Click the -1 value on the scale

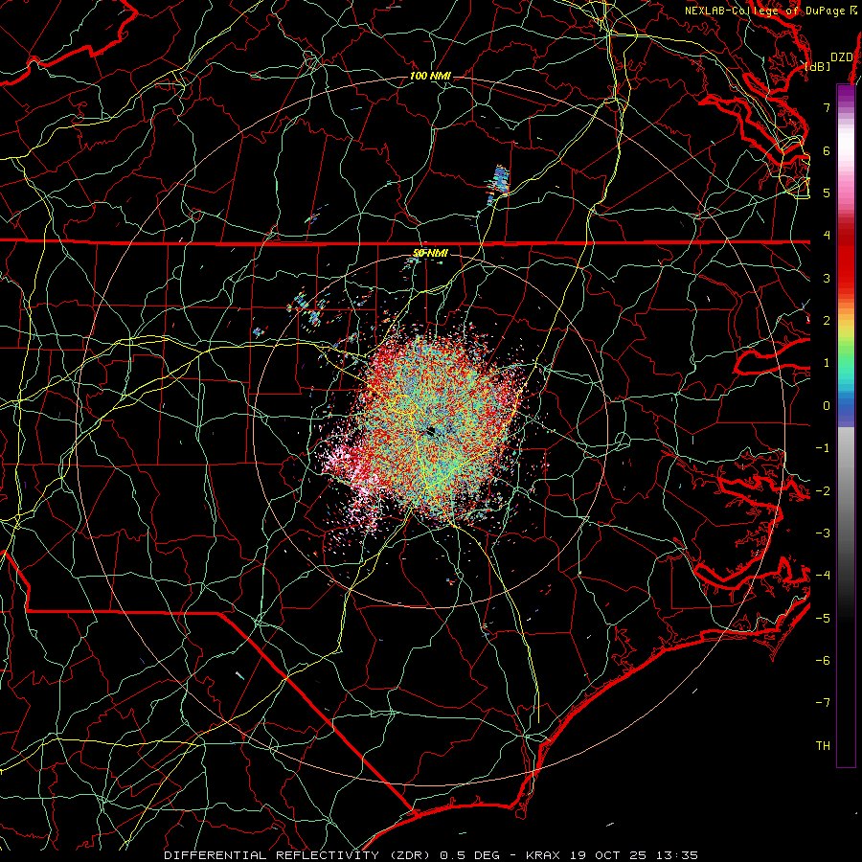[823, 448]
